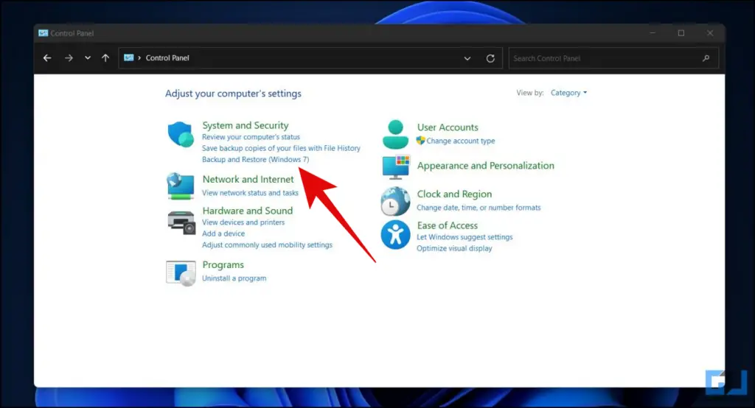Click the Add a device link
The width and height of the screenshot is (755, 408).
[x=223, y=233]
